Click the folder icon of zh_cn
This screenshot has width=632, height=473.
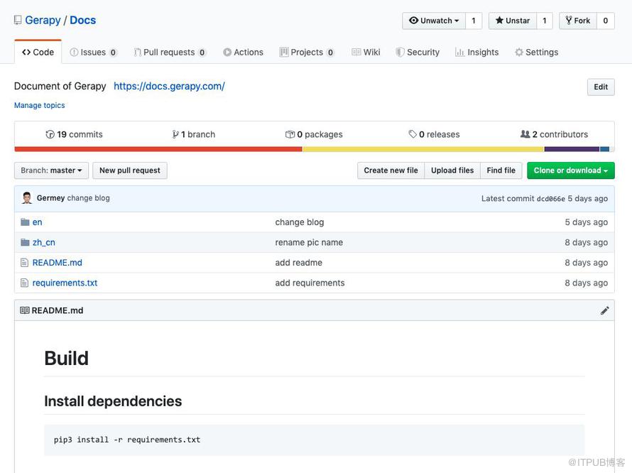(25, 242)
